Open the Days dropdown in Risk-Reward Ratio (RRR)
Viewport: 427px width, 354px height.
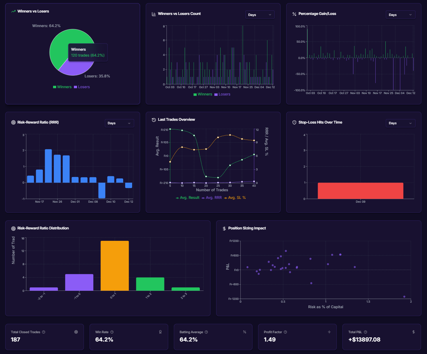[119, 123]
